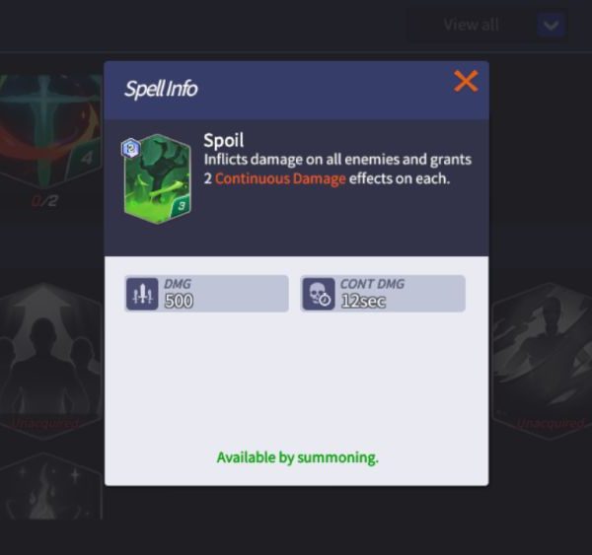This screenshot has width=592, height=555.
Task: Close the Spell Info popup
Action: point(466,81)
